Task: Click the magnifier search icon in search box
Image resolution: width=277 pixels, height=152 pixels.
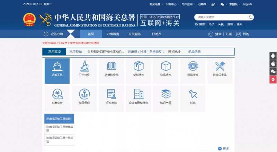Action: point(250,17)
